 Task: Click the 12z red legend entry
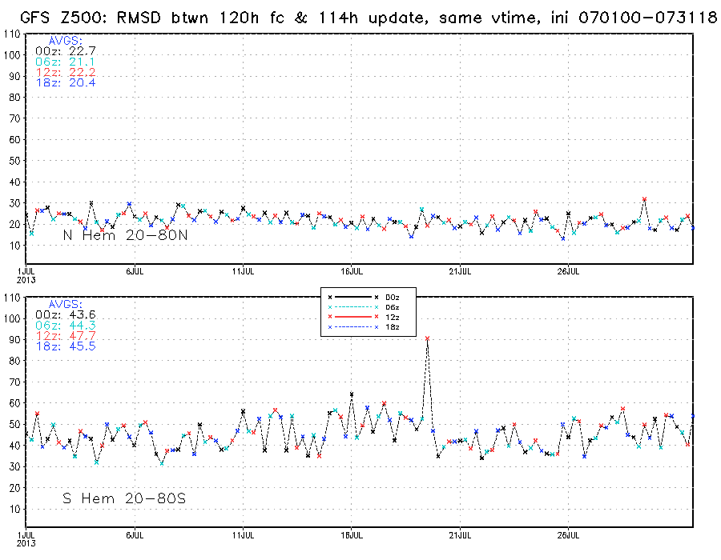point(363,317)
